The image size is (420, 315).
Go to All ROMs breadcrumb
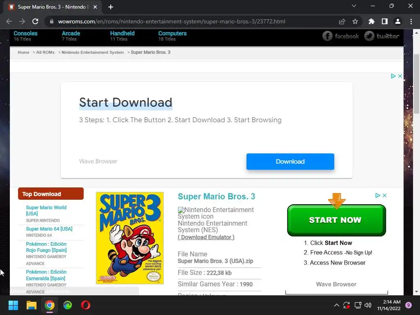click(45, 52)
